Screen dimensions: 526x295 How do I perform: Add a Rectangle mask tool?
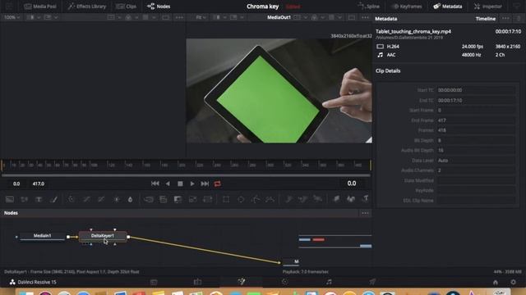point(226,199)
